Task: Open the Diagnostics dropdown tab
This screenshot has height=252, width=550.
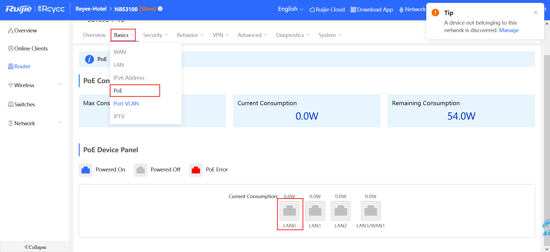Action: point(293,35)
